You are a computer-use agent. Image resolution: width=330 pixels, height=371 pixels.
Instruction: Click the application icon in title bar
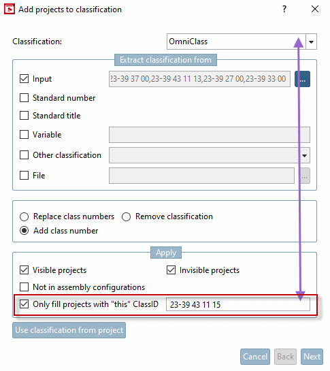[x=10, y=9]
